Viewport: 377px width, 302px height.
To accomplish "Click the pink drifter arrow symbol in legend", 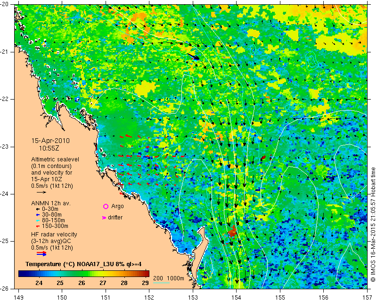I will [104, 218].
